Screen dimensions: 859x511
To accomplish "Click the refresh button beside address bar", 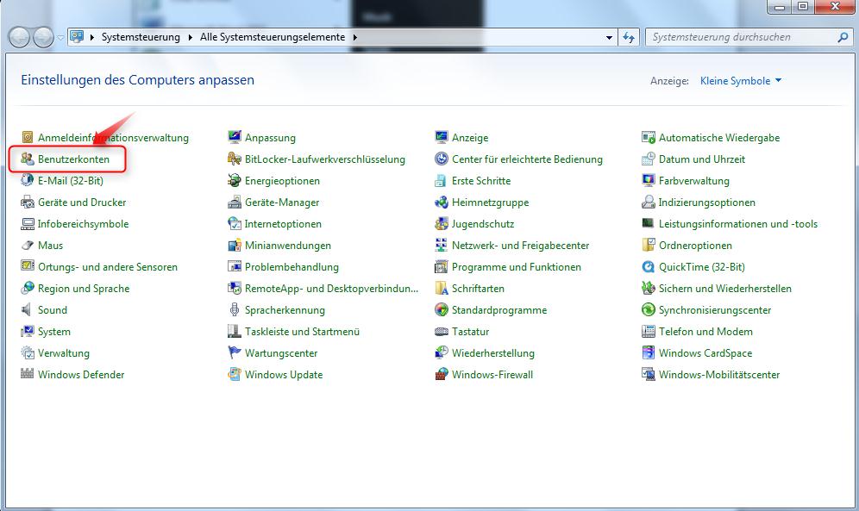I will [630, 38].
